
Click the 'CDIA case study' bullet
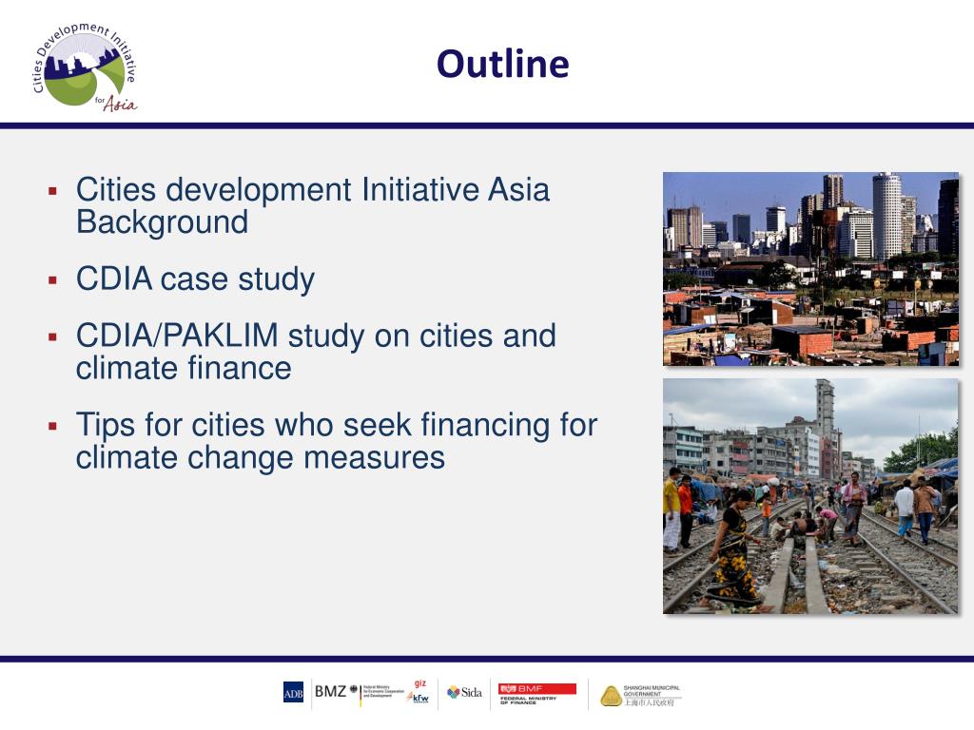[x=195, y=279]
